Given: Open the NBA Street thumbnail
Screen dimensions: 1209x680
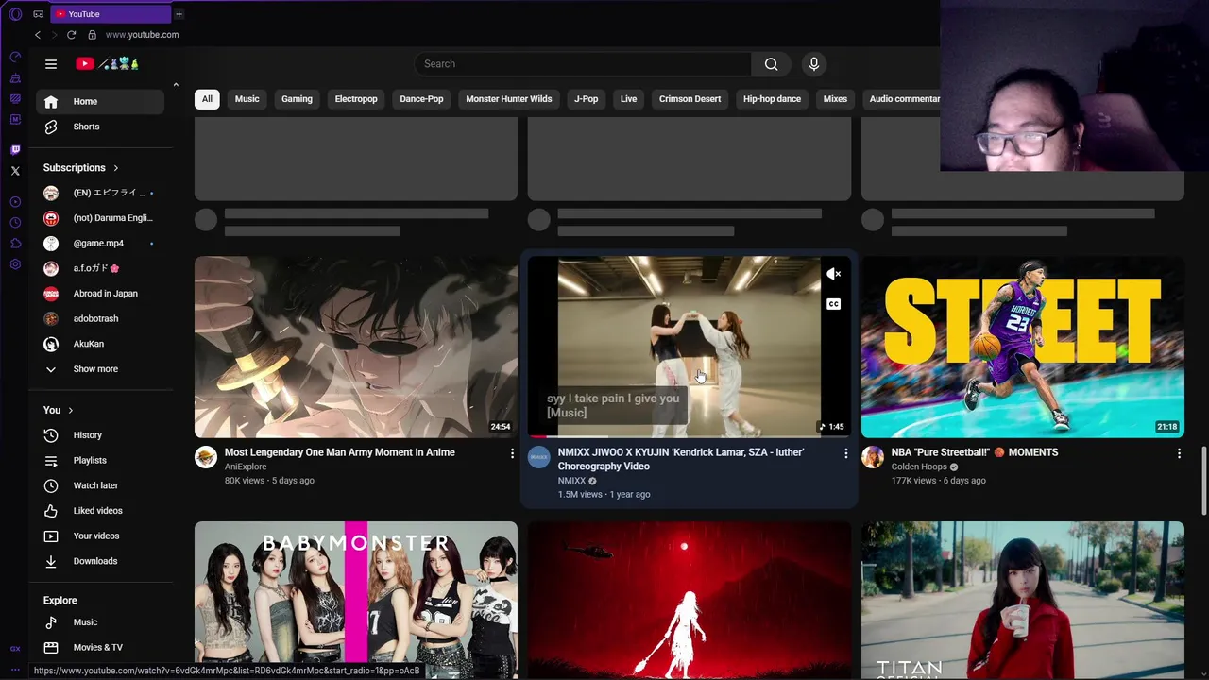Looking at the screenshot, I should pos(1023,348).
